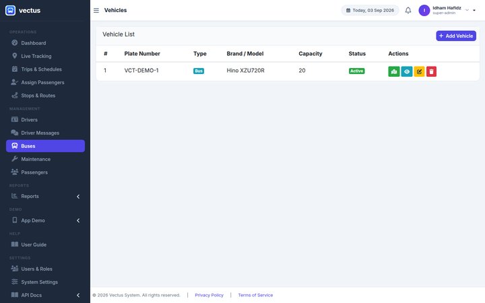Click the Brand / Model column header
Image resolution: width=485 pixels, height=303 pixels.
pos(245,53)
